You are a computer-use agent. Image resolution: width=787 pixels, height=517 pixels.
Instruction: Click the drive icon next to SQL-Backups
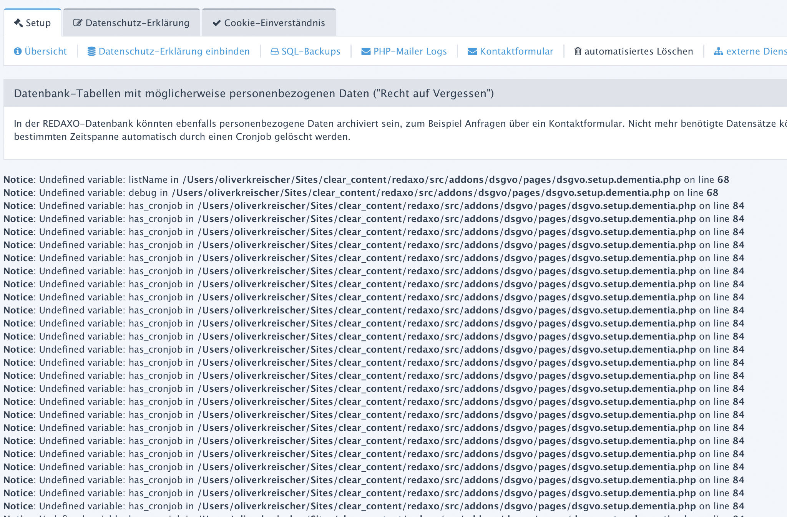[x=274, y=51]
